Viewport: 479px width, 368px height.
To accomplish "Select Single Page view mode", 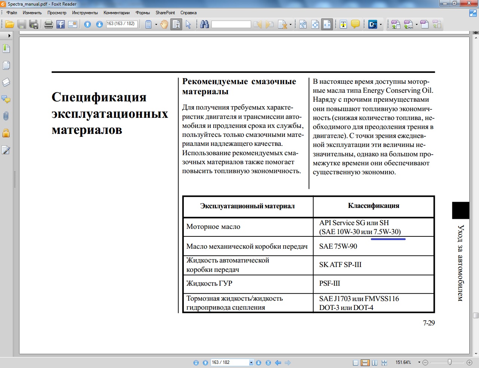I will pos(356,363).
